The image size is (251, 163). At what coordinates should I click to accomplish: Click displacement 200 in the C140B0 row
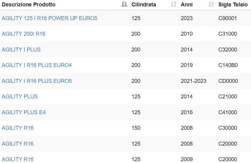pos(136,65)
